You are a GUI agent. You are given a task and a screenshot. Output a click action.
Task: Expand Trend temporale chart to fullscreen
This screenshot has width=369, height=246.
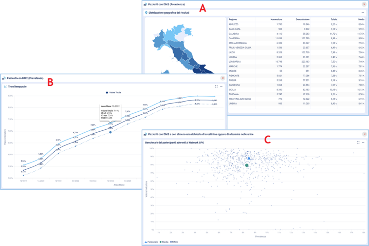pos(216,86)
